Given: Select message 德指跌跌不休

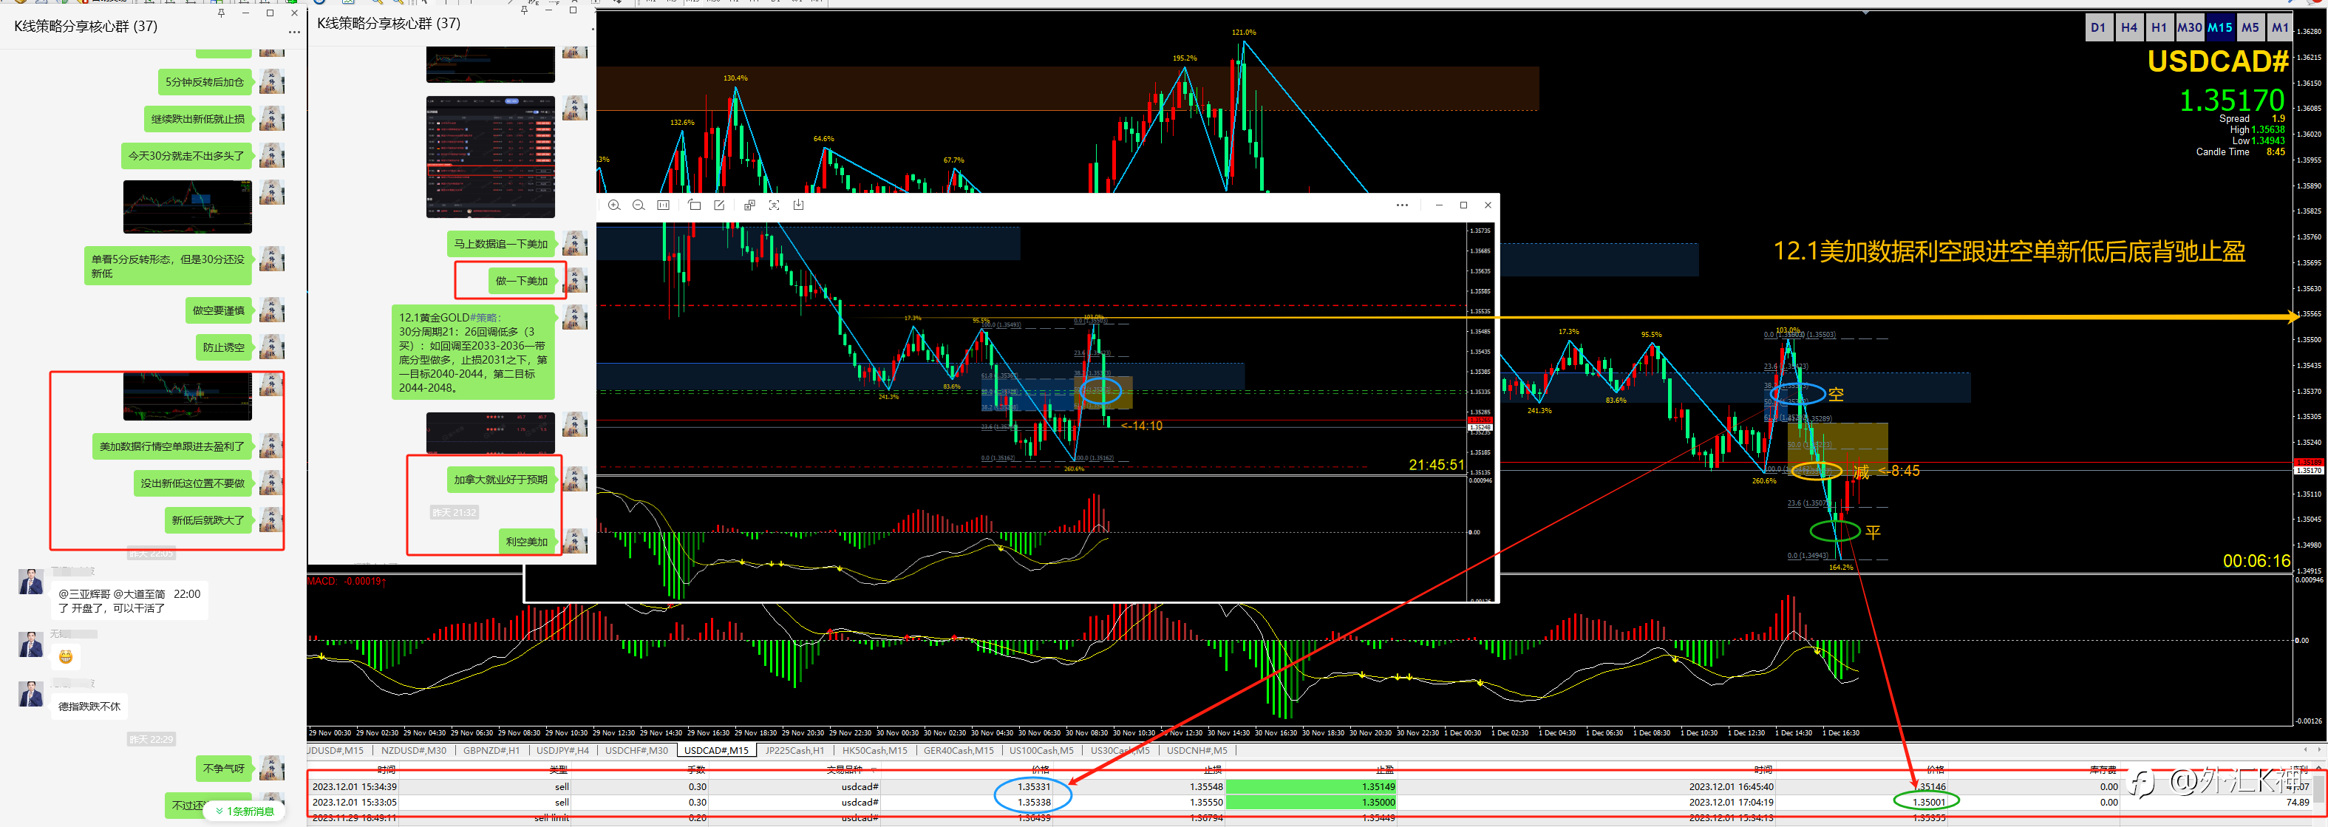Looking at the screenshot, I should tap(89, 707).
